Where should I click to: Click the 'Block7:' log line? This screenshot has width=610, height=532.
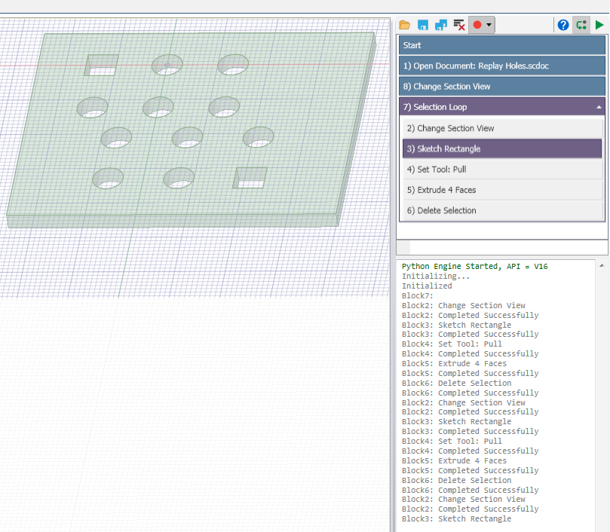click(418, 295)
